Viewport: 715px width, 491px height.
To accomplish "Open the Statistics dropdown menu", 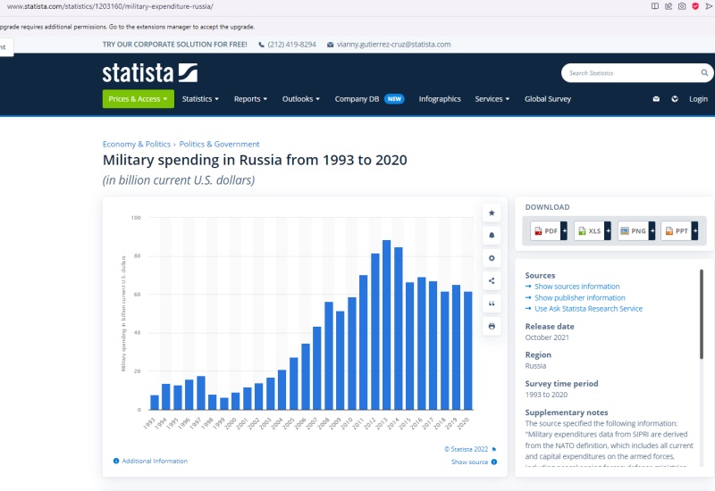I will 200,99.
